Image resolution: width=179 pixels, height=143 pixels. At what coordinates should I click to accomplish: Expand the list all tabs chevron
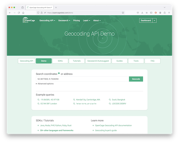tap(165, 8)
